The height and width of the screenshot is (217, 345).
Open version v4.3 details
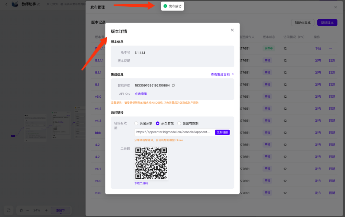click(98, 121)
